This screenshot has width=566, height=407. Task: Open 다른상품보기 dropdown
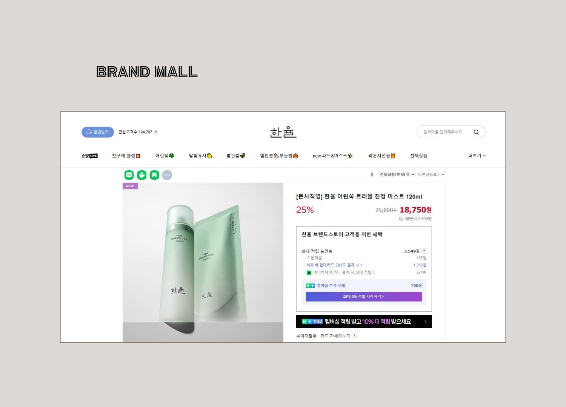click(431, 174)
